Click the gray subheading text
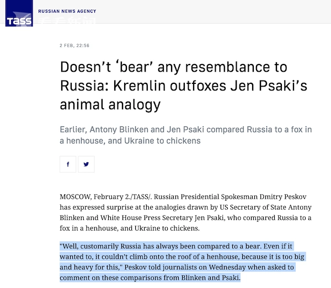331x288 pixels. coord(186,135)
